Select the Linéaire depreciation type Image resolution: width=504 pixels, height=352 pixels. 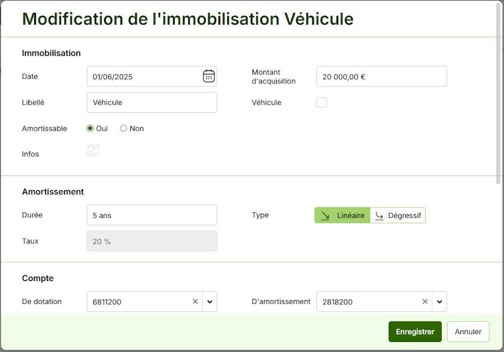coord(342,215)
